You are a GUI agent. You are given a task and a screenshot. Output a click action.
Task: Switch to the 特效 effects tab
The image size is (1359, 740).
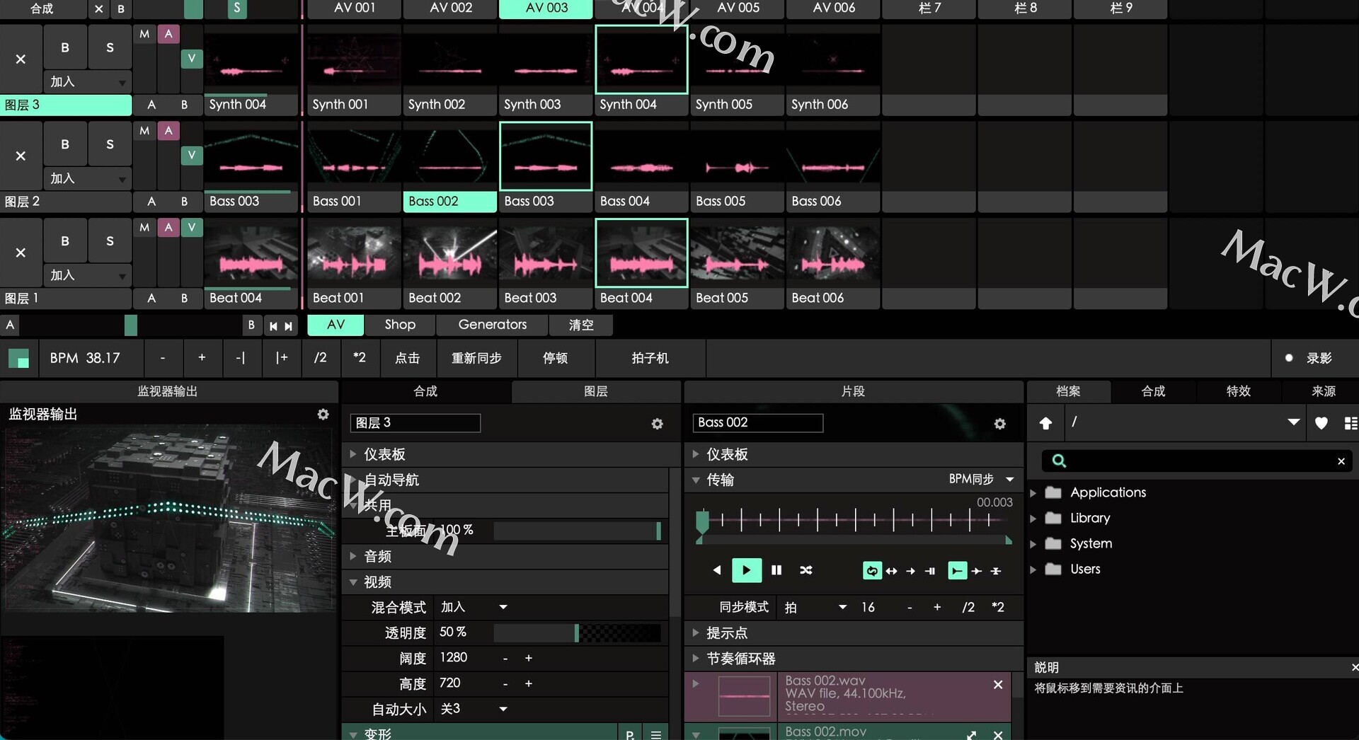pos(1238,391)
